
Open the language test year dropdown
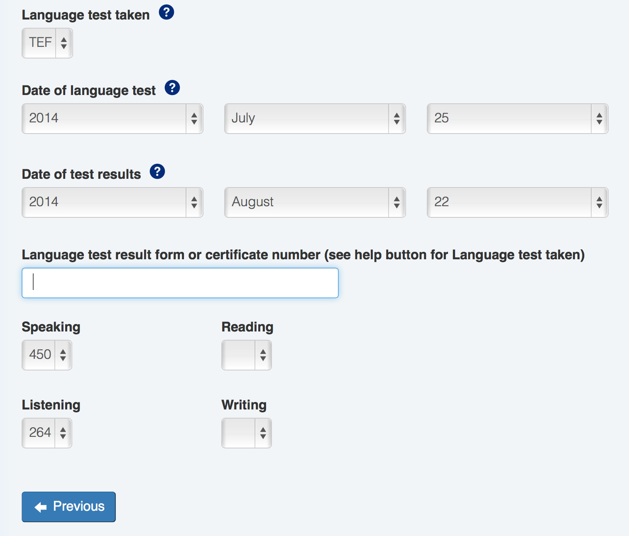point(112,119)
